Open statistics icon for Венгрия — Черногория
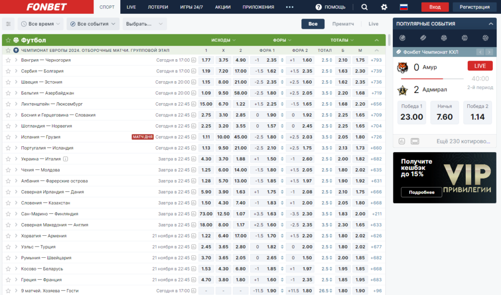 tap(194, 60)
